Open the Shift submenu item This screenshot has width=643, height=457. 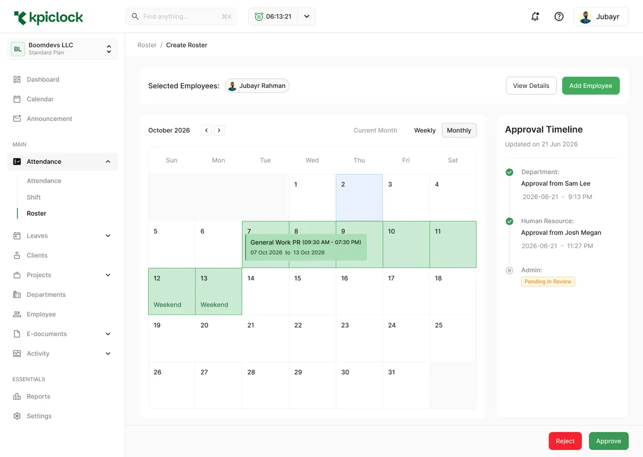point(34,197)
